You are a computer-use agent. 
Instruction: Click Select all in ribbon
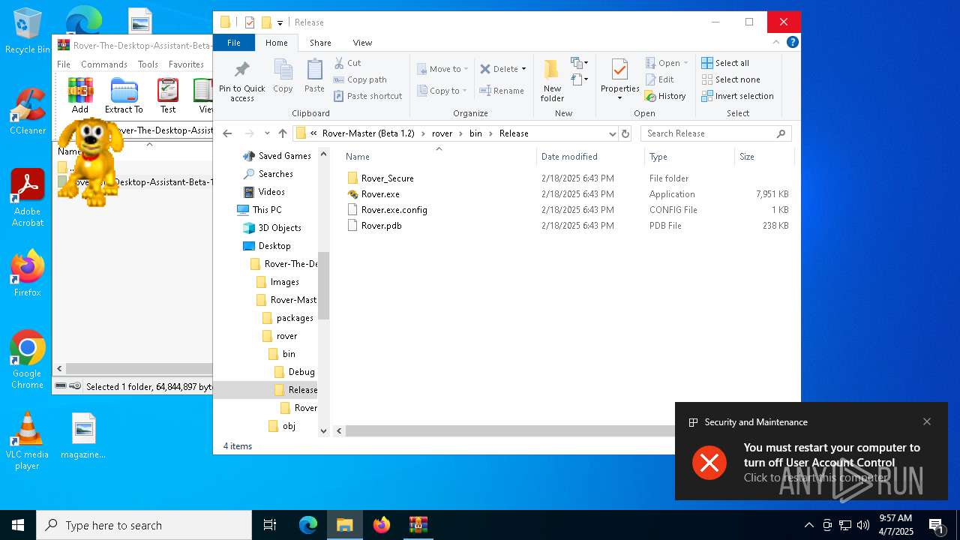[725, 63]
